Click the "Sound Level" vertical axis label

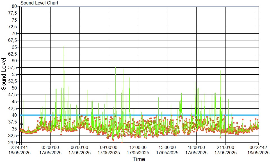(4, 74)
